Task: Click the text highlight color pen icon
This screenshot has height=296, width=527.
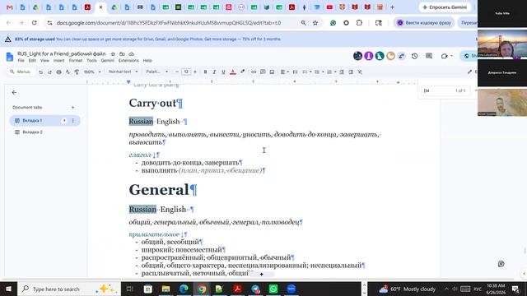Action: tap(242, 72)
